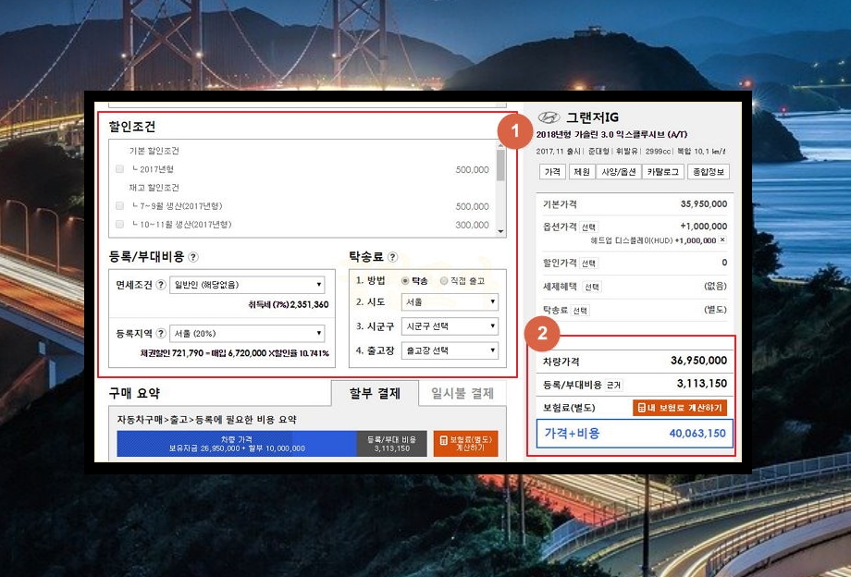Screen dimensions: 851x577
Task: Open the 시도 서울 dropdown
Action: [x=450, y=302]
